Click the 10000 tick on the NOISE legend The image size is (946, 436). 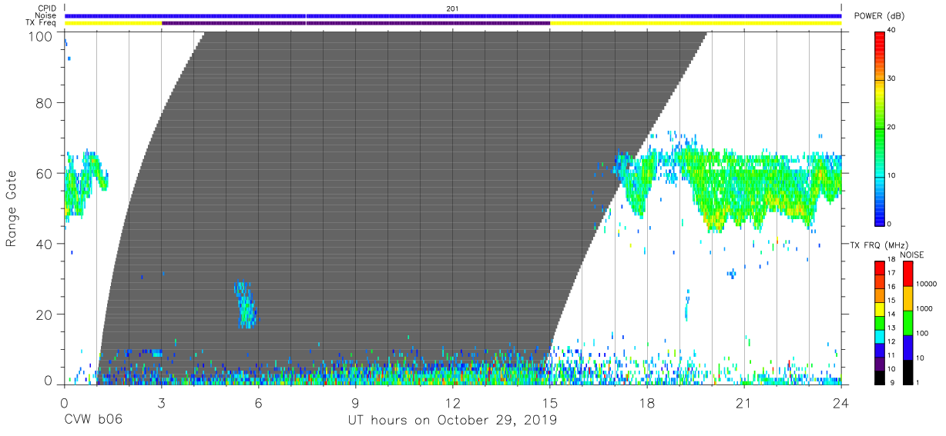927,284
